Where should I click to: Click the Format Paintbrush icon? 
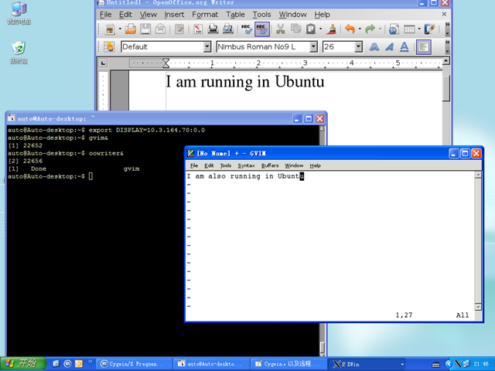pyautogui.click(x=331, y=29)
